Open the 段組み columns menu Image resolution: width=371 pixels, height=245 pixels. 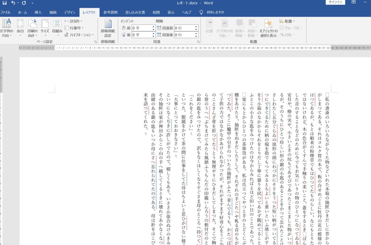click(x=57, y=28)
